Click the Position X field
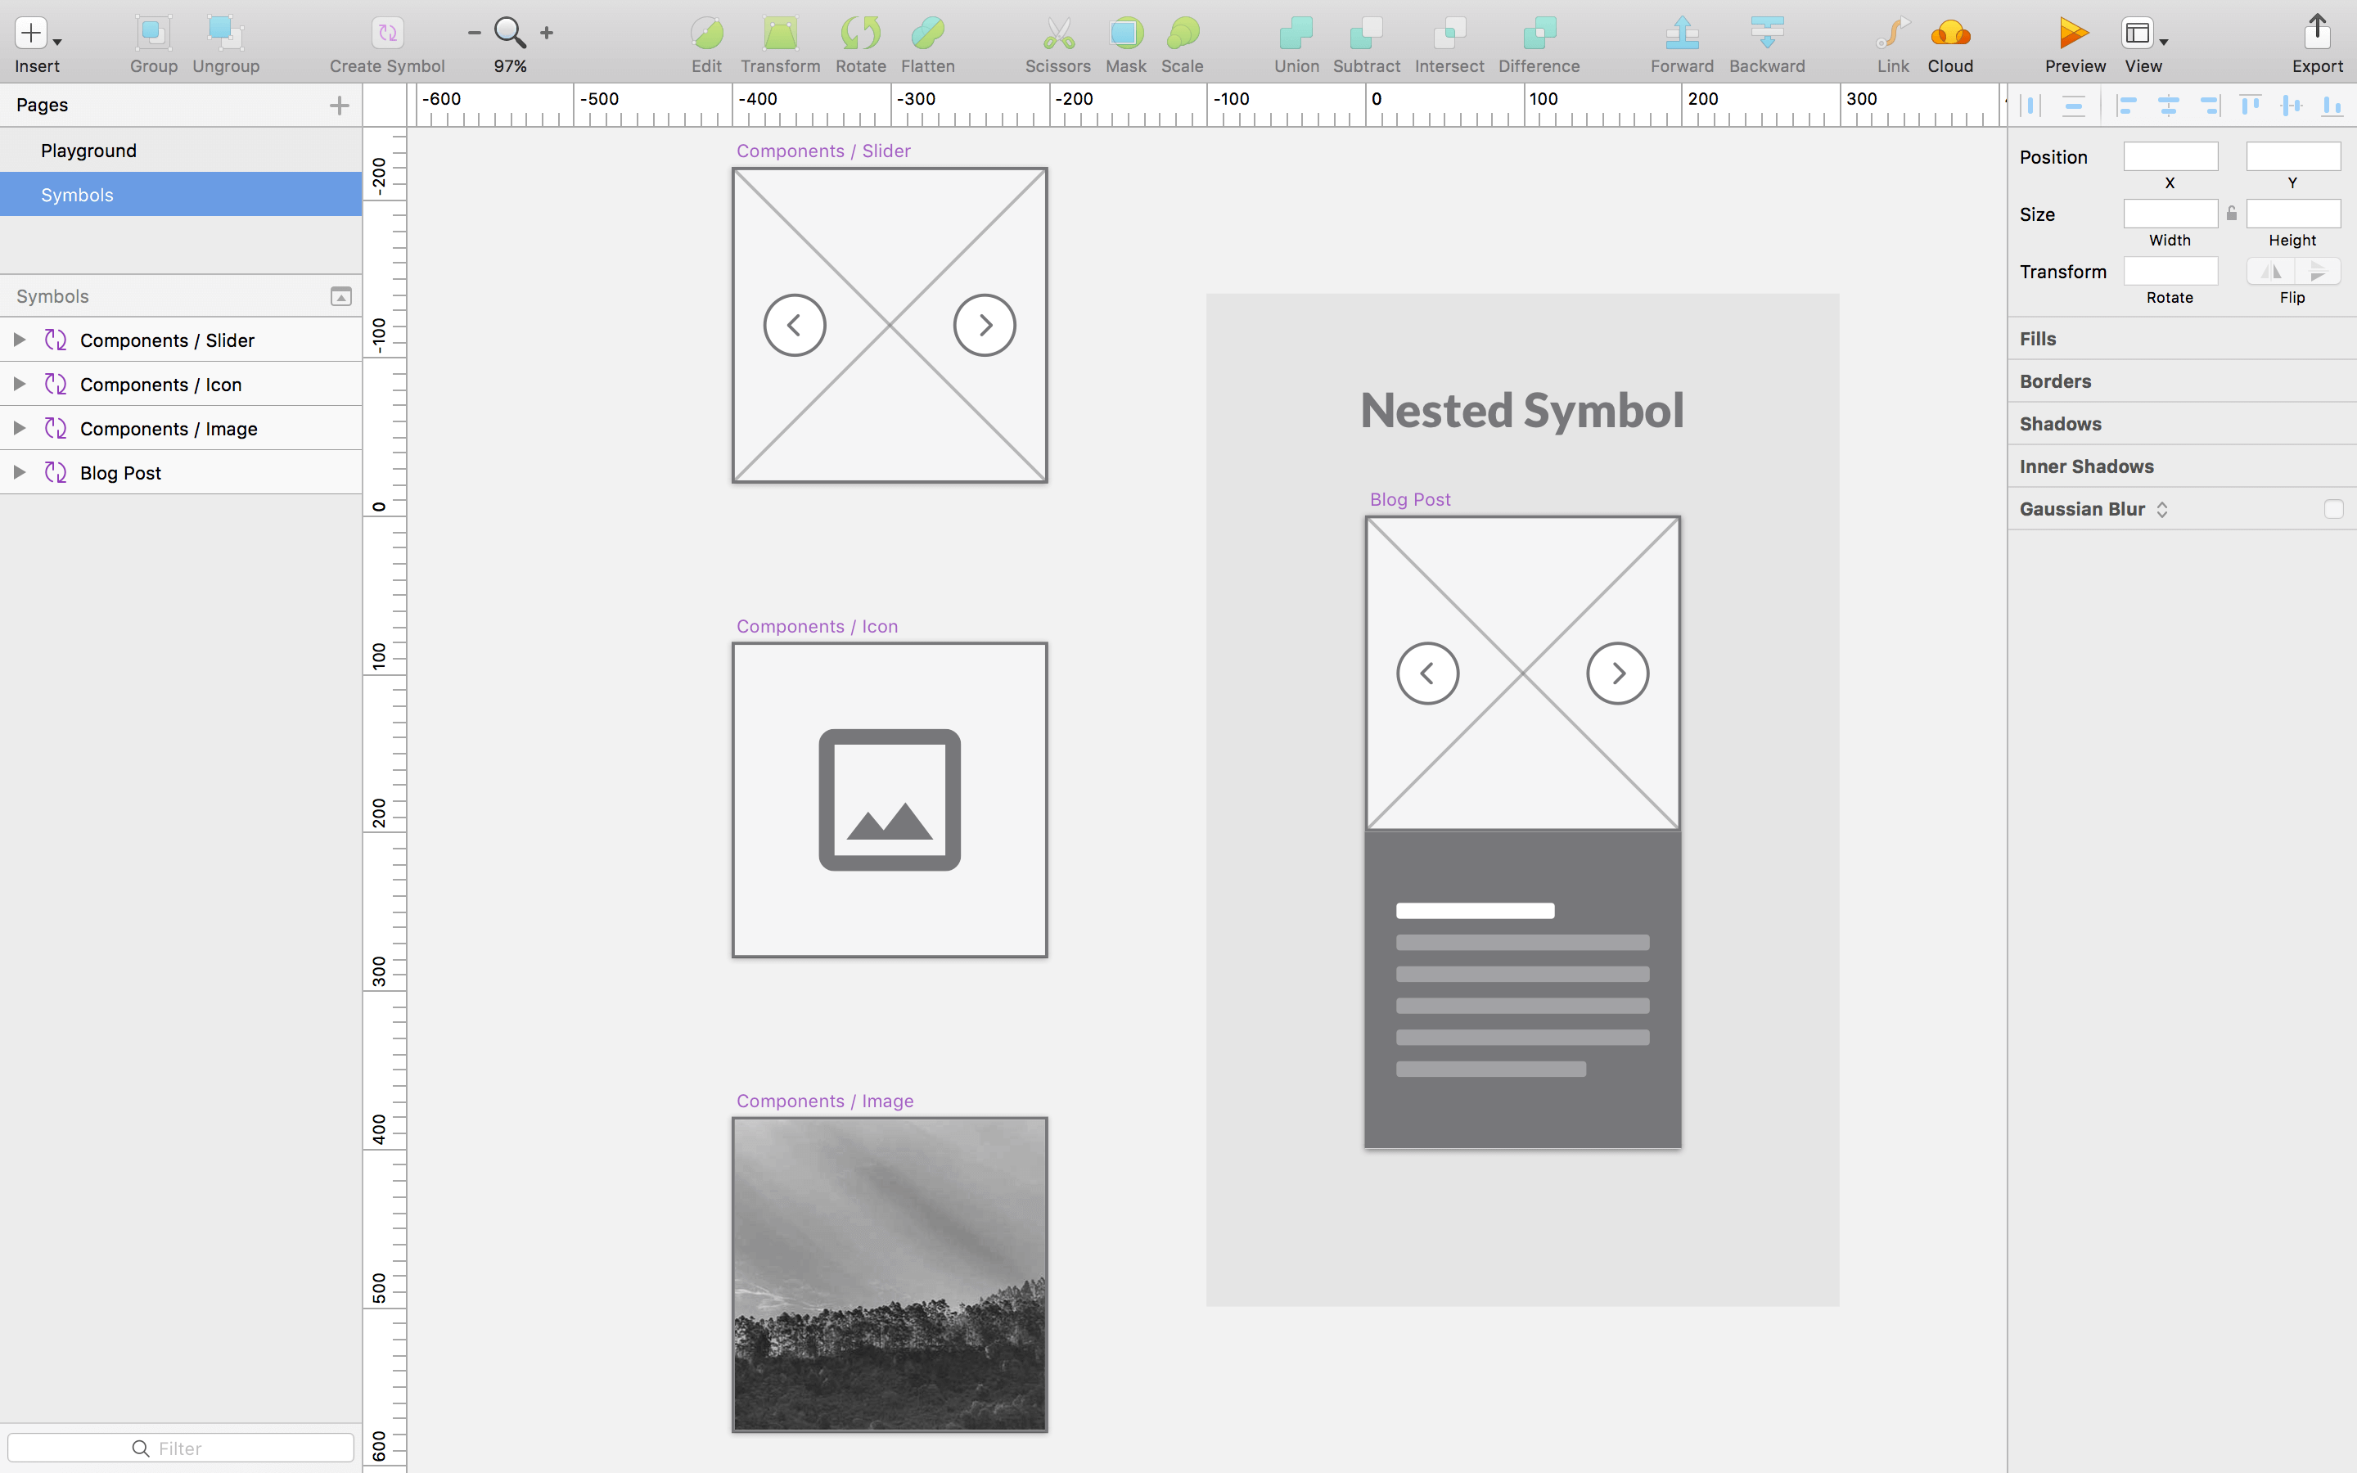The image size is (2357, 1473). (2170, 157)
